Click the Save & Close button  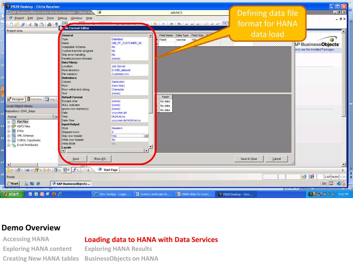[249, 159]
